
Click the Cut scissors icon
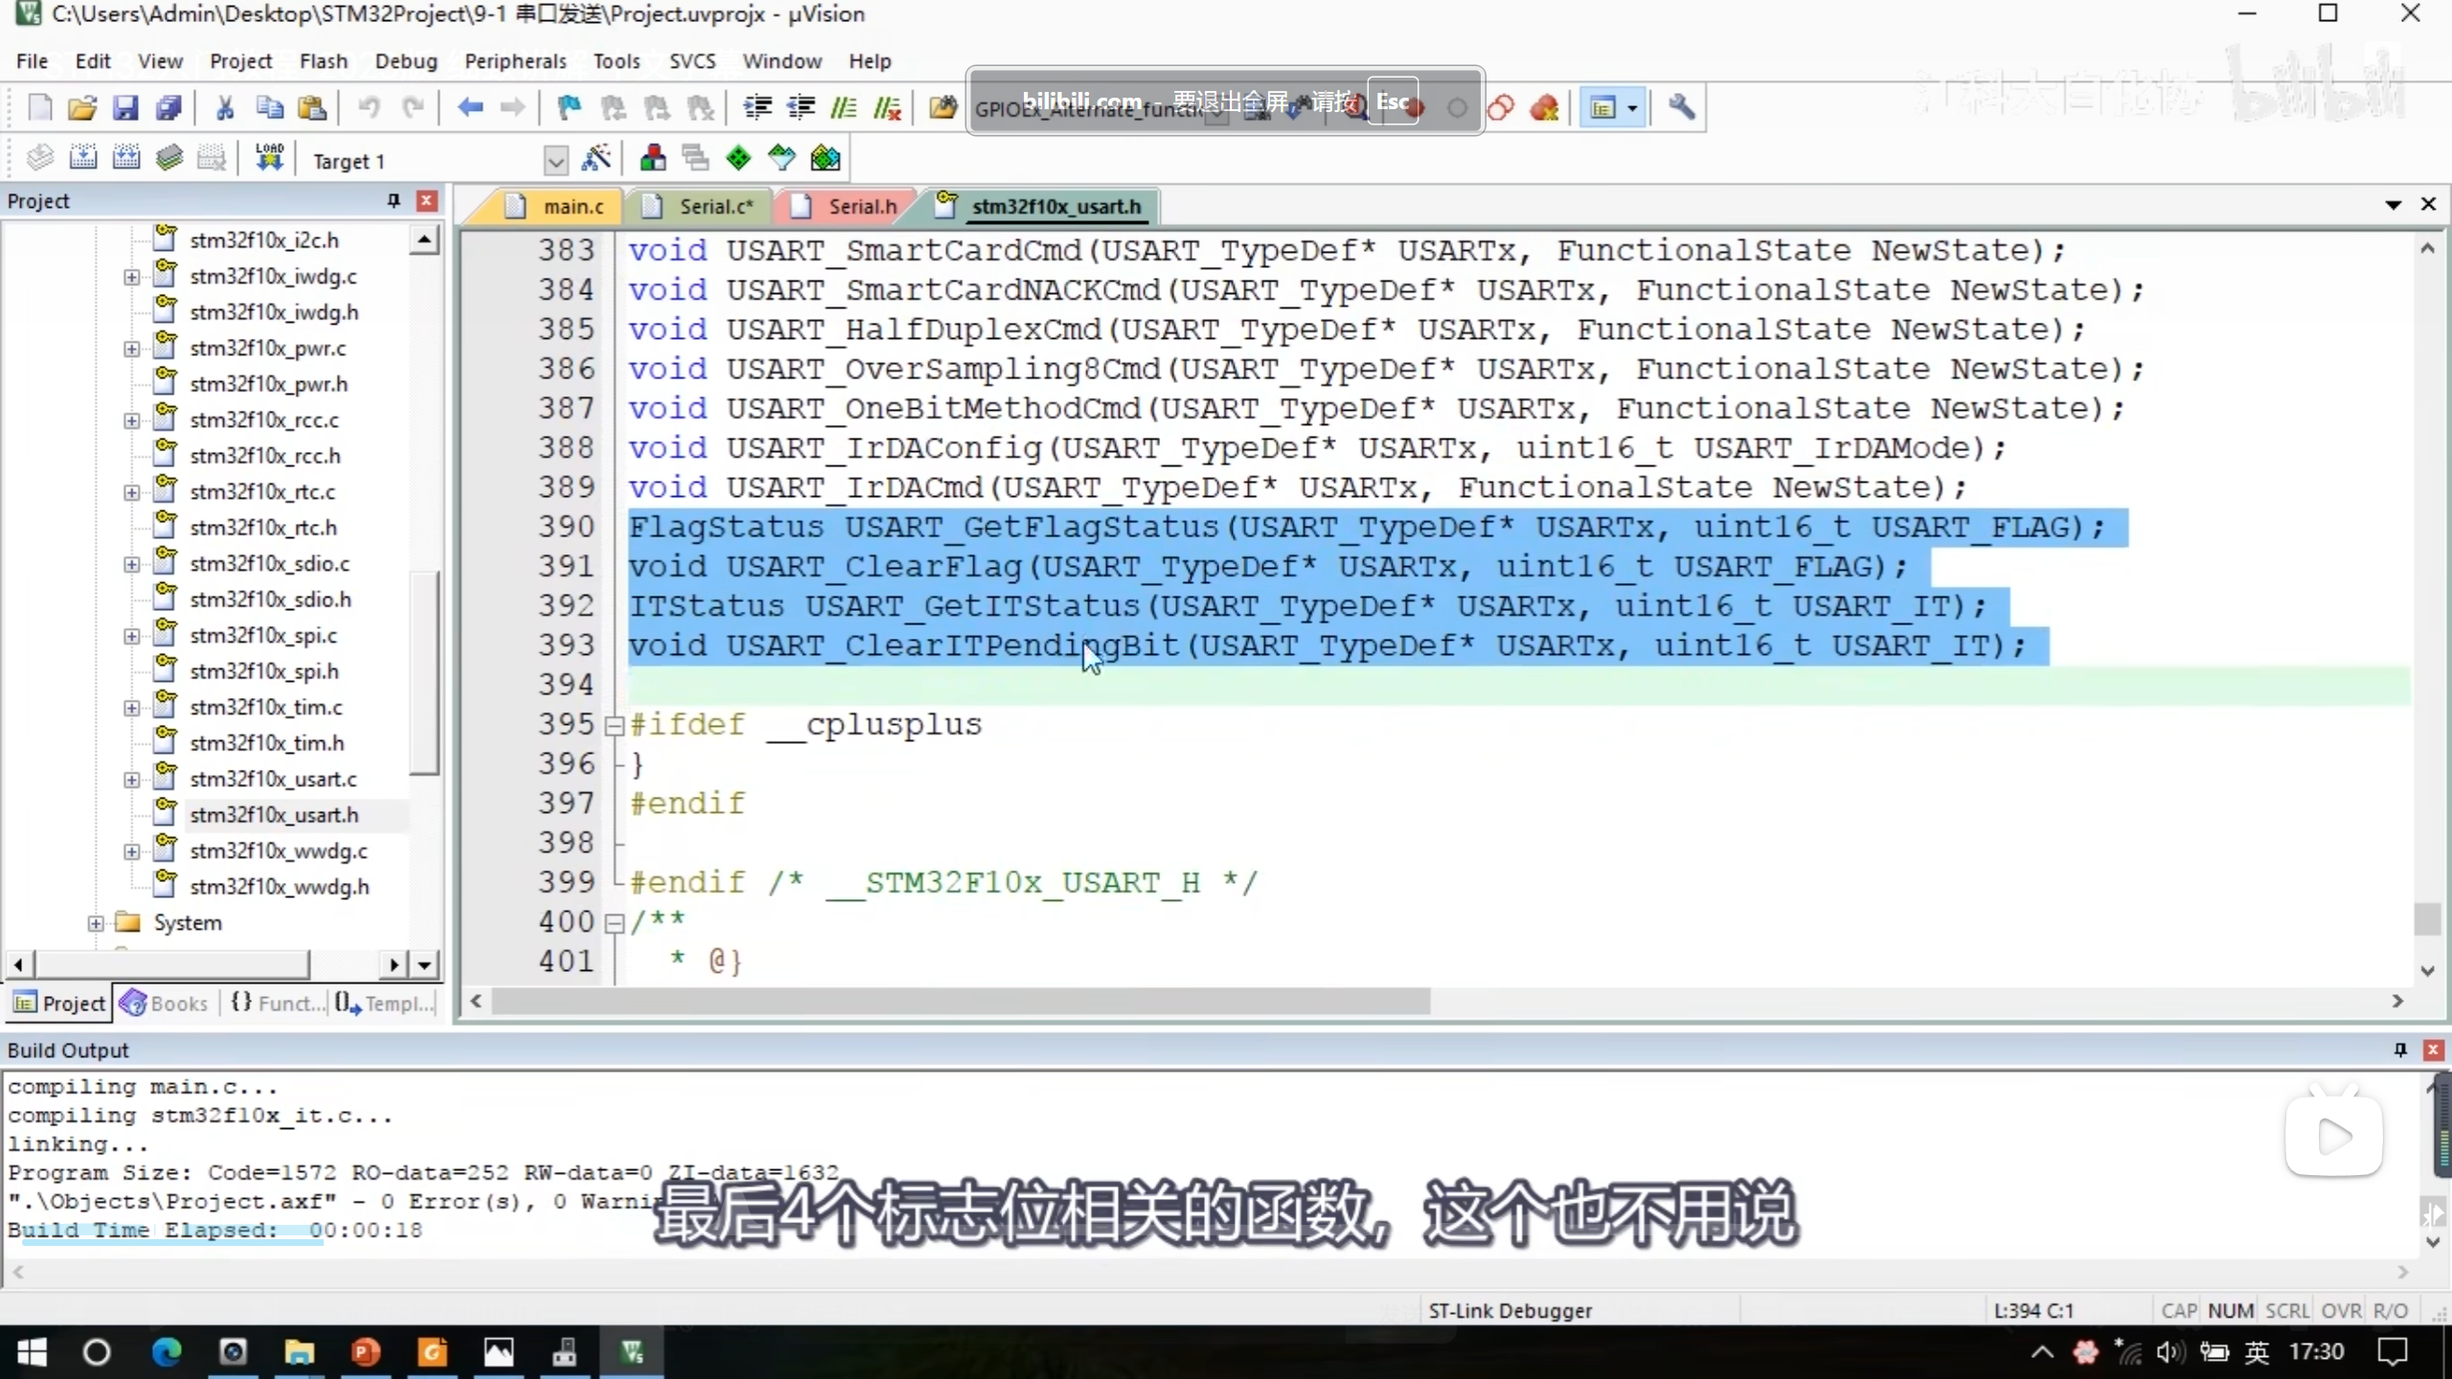click(225, 107)
